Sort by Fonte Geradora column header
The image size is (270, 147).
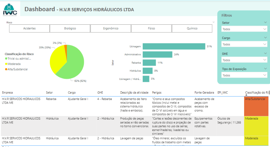click(x=204, y=92)
